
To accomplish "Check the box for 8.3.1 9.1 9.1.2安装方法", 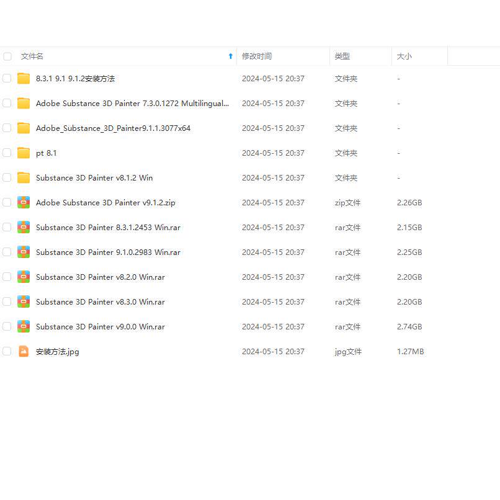I will 7,78.
